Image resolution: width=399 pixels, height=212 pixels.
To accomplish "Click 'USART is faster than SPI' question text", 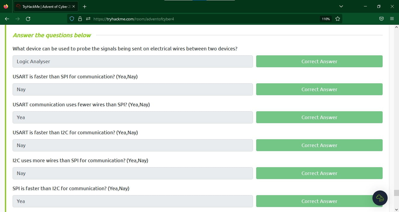I will pyautogui.click(x=75, y=77).
